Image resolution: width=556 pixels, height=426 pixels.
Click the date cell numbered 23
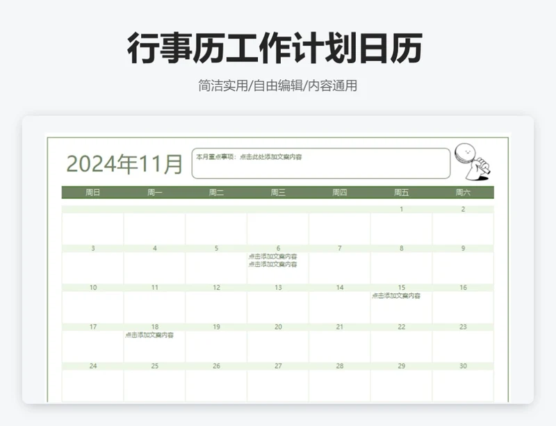pos(463,327)
